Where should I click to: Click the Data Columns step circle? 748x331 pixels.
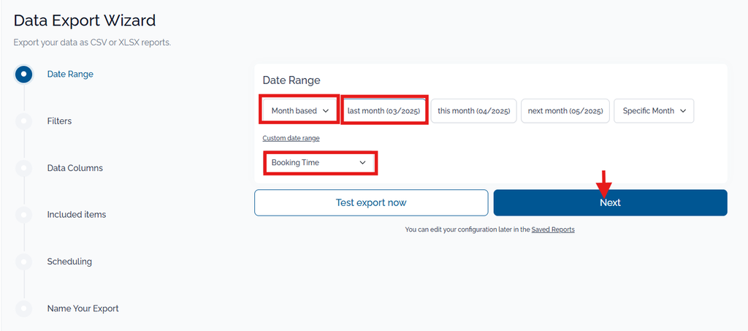tap(24, 168)
